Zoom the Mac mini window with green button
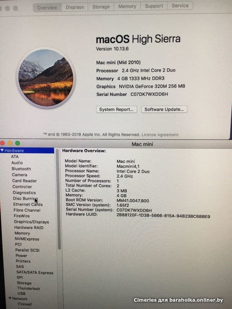This screenshot has width=232, height=309. [17, 143]
